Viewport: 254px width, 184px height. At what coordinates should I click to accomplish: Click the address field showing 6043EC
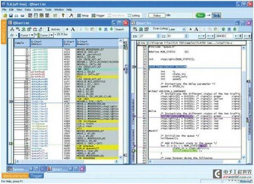tap(224, 36)
